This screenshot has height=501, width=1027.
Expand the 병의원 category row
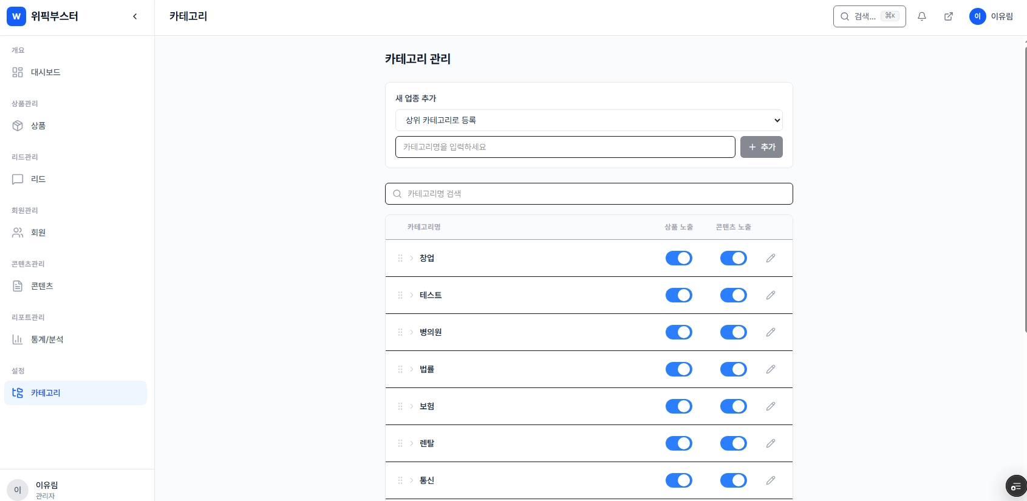pyautogui.click(x=412, y=332)
